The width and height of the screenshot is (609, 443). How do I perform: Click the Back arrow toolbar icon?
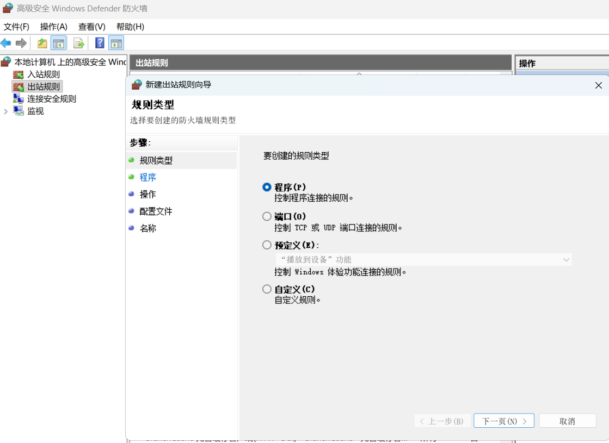coord(6,43)
